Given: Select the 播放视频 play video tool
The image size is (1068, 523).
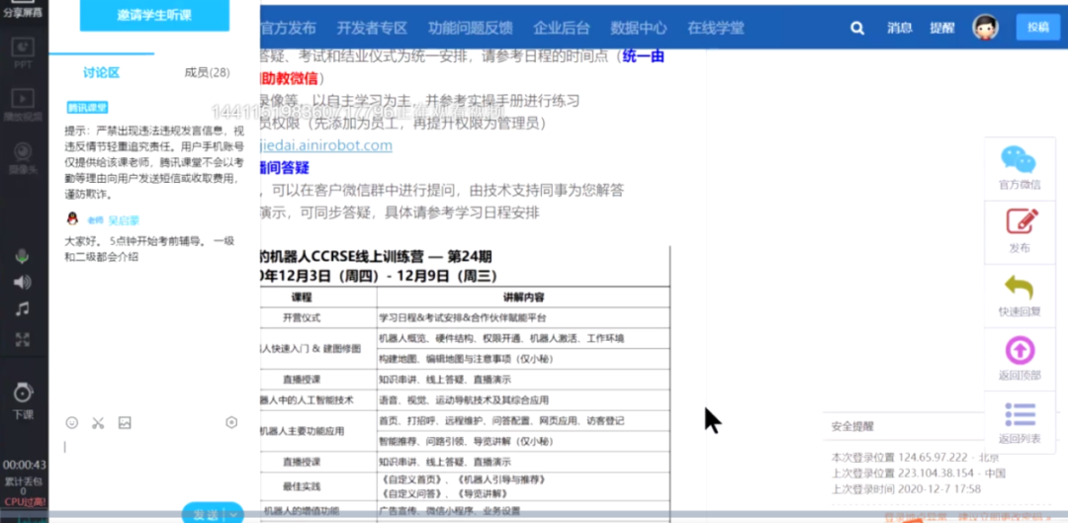Looking at the screenshot, I should [x=23, y=104].
